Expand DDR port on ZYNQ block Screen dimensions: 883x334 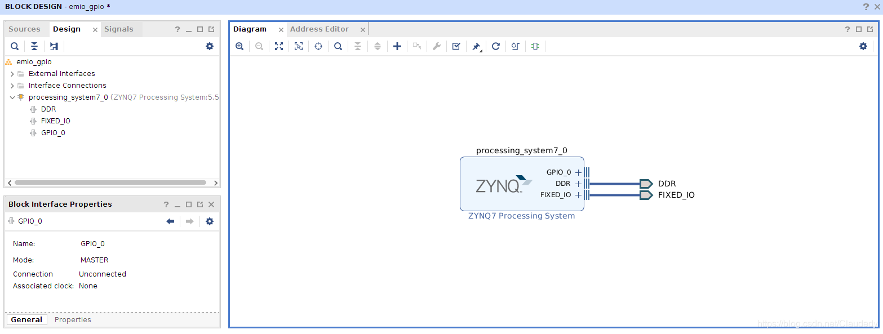point(578,184)
